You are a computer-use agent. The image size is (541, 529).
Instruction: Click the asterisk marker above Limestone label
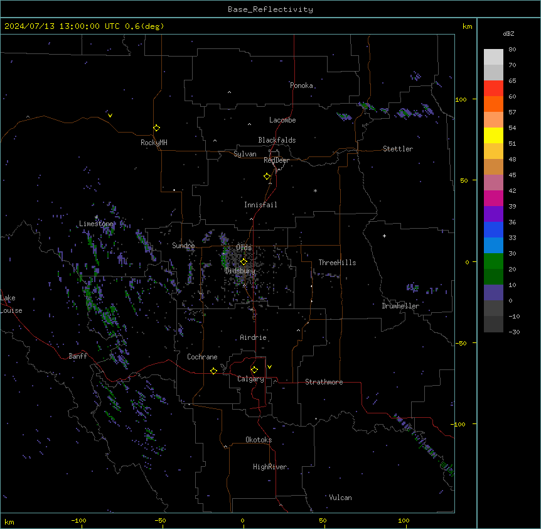96,217
